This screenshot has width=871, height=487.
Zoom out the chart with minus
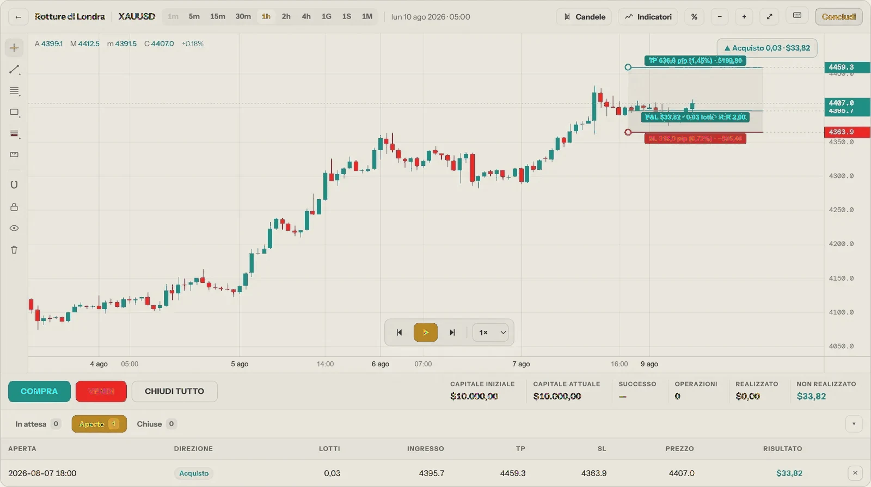pyautogui.click(x=720, y=17)
